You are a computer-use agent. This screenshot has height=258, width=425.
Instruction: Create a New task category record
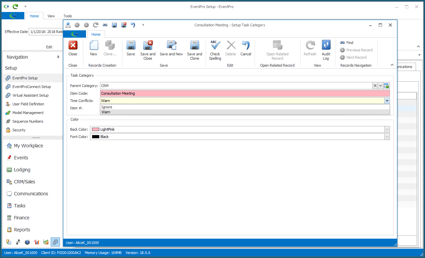point(94,48)
